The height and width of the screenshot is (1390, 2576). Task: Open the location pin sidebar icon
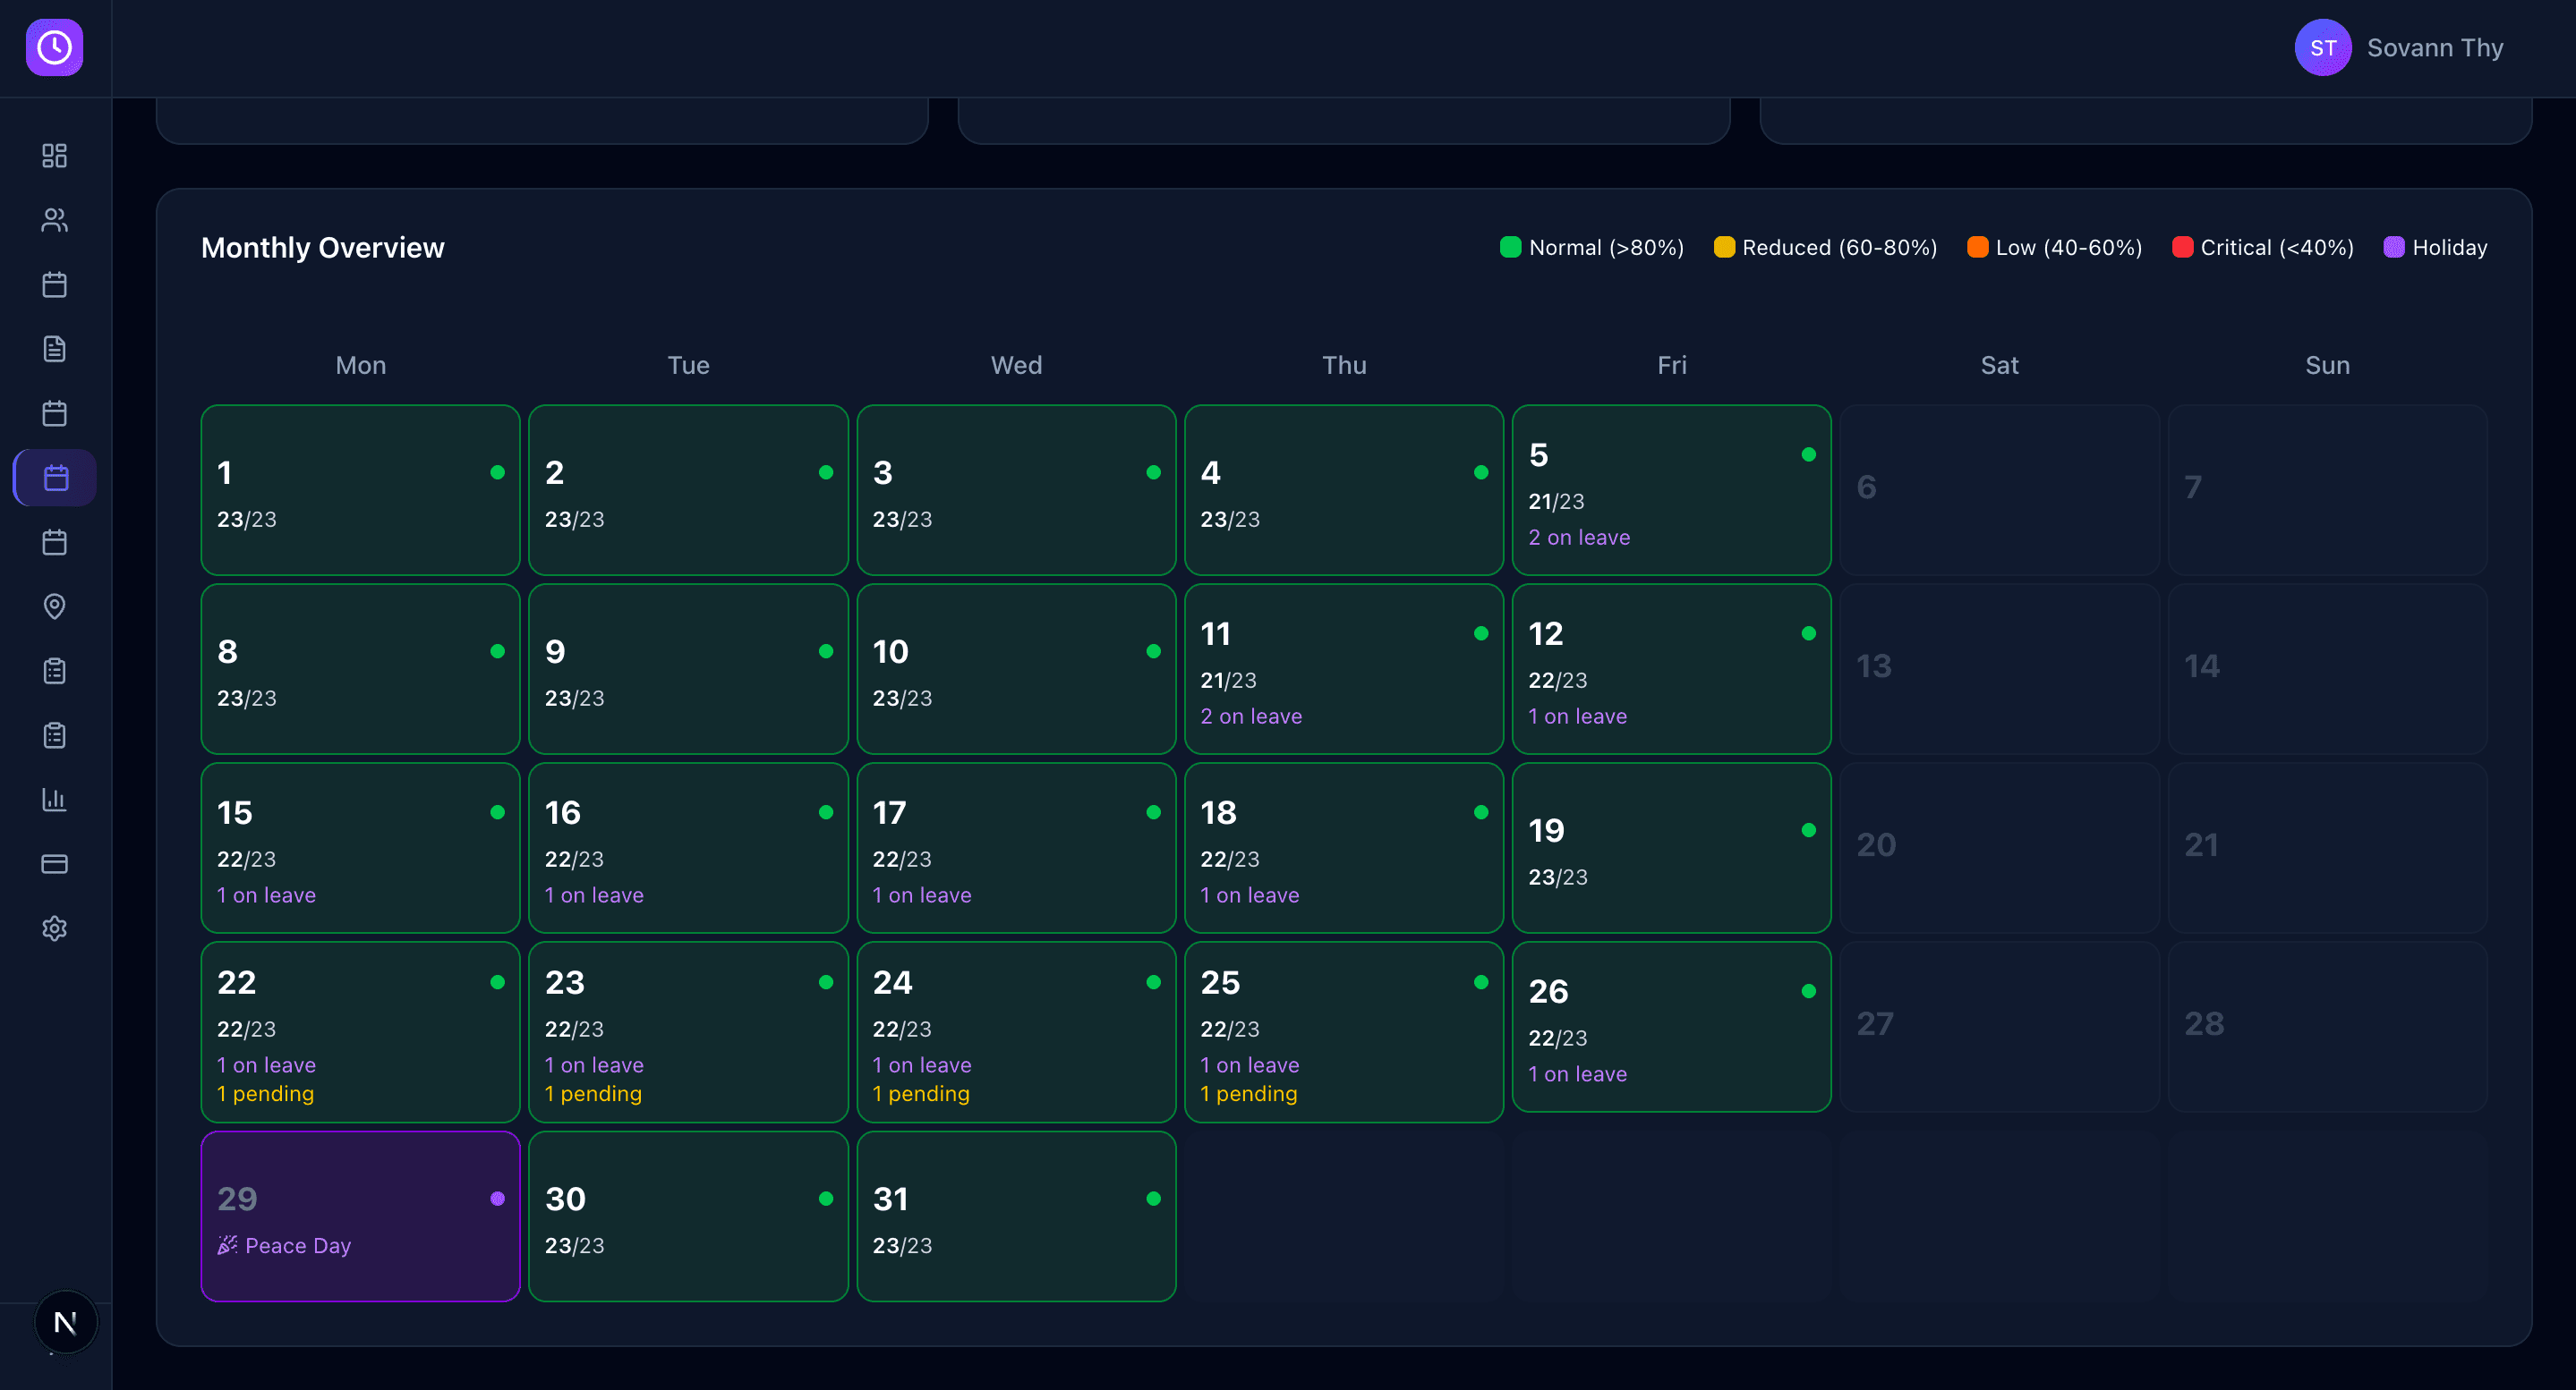click(55, 606)
